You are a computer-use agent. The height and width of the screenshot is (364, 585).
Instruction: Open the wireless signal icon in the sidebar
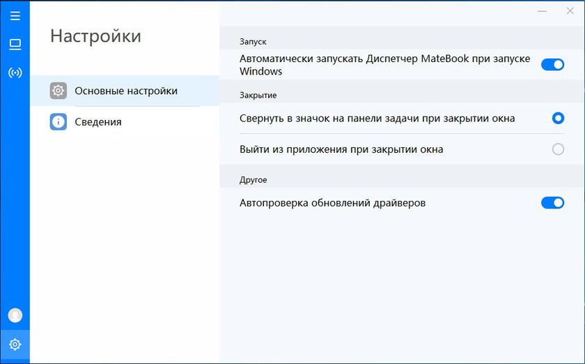(x=15, y=73)
